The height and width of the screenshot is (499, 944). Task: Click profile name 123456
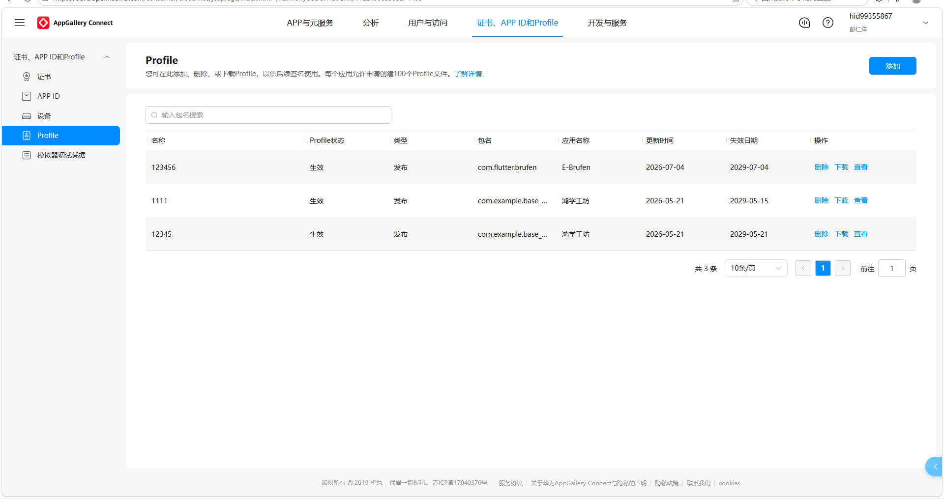[164, 167]
